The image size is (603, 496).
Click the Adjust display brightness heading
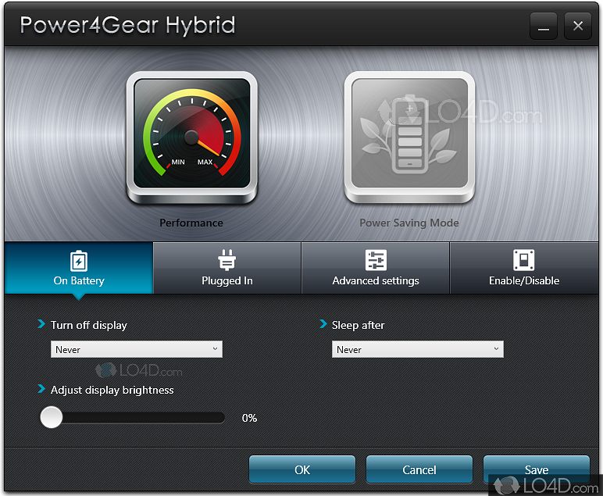112,391
